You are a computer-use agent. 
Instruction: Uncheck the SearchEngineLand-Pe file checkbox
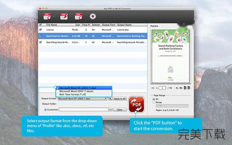pos(40,42)
